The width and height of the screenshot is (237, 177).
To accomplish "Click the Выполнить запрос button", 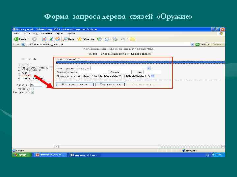I will [x=75, y=85].
